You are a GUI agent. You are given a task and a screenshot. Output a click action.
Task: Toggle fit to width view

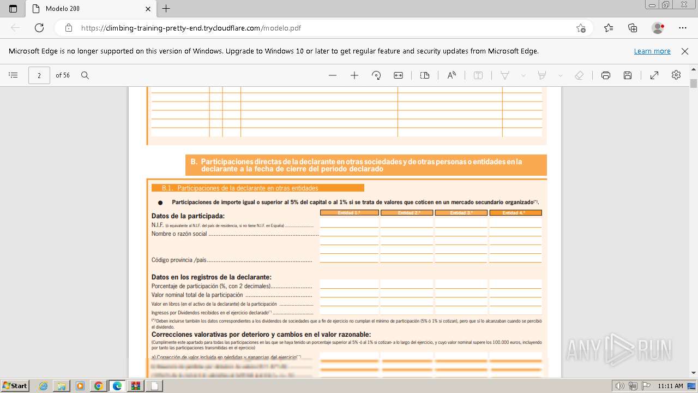pos(399,75)
